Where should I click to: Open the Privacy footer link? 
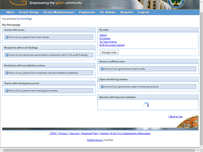click(x=63, y=133)
